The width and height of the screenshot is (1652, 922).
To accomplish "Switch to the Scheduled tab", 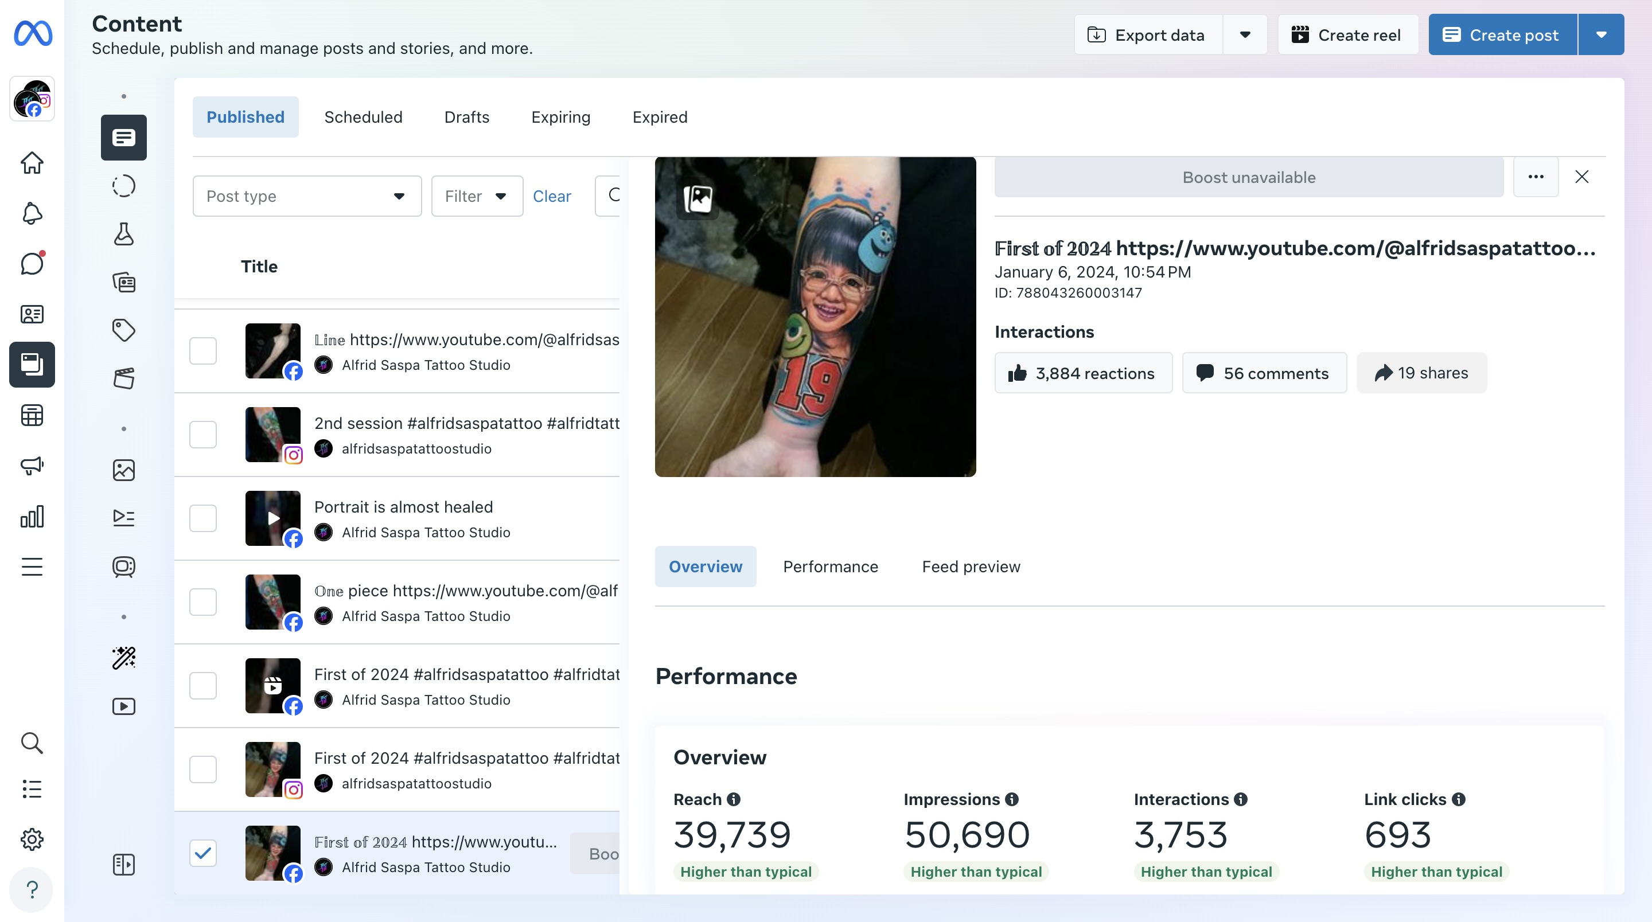I will click(363, 118).
